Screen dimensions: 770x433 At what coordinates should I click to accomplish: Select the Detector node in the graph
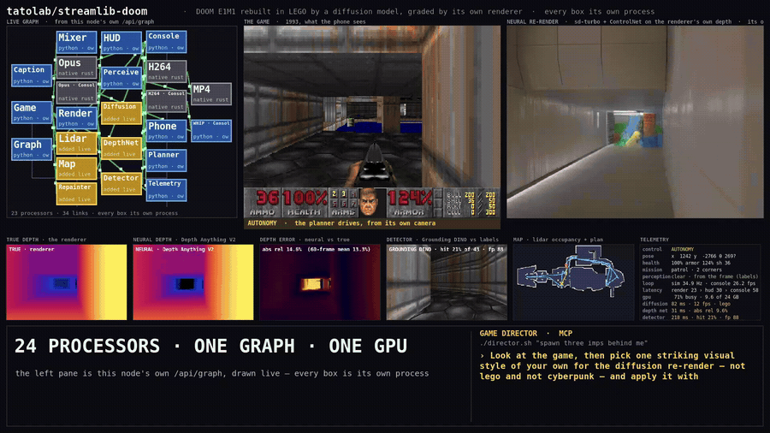click(121, 184)
